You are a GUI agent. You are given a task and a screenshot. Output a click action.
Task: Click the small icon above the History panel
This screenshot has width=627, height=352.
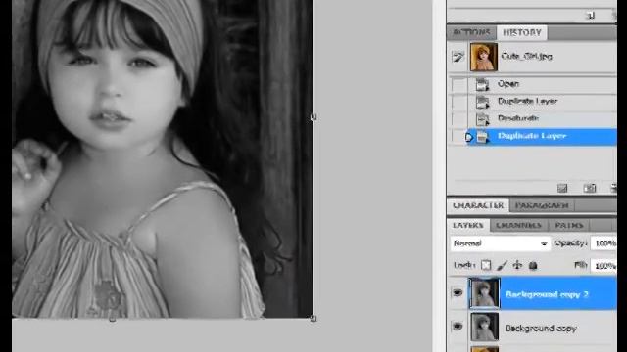pos(591,16)
